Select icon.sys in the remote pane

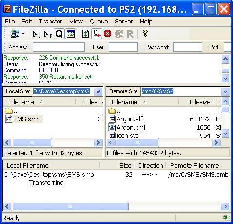128,135
